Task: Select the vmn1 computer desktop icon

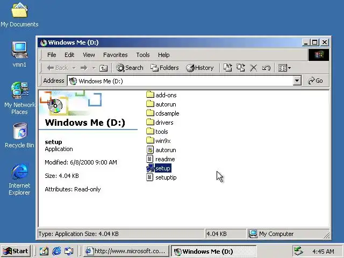Action: click(19, 54)
